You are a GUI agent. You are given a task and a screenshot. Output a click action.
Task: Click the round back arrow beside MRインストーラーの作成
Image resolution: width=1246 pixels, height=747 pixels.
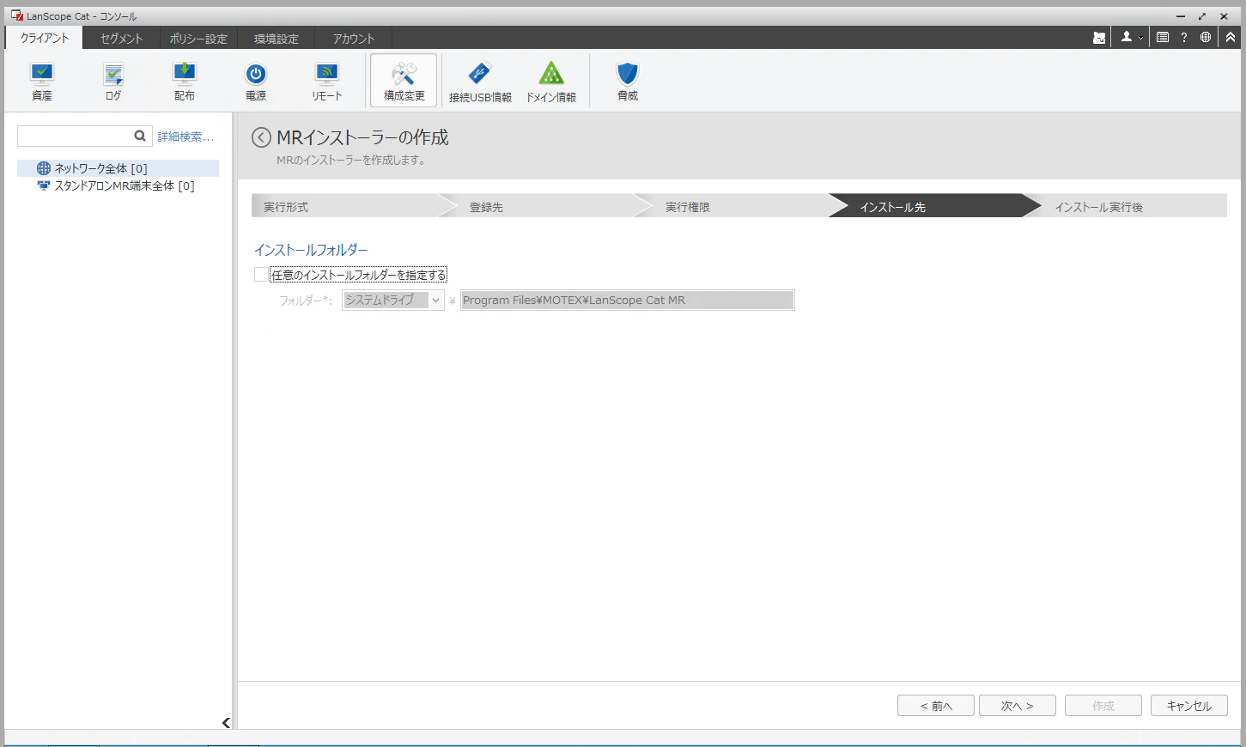[261, 137]
